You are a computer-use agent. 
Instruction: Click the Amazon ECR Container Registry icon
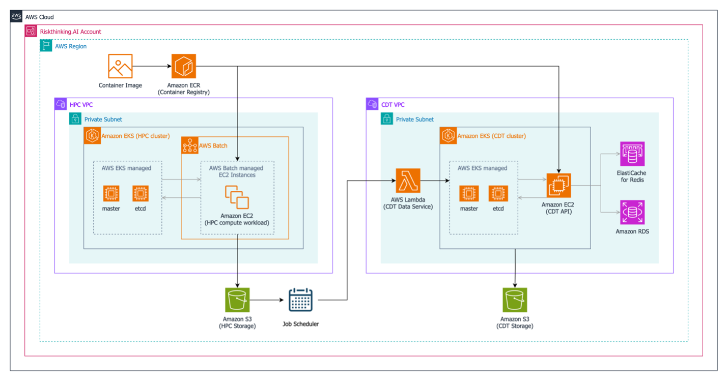pos(183,65)
